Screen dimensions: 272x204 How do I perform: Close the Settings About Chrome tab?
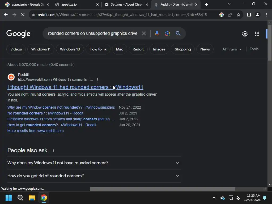click(147, 5)
